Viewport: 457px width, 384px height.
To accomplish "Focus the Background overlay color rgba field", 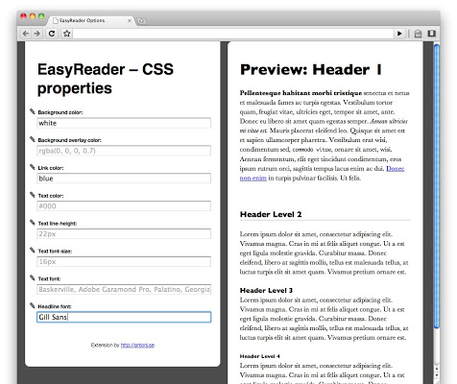I will (x=124, y=151).
